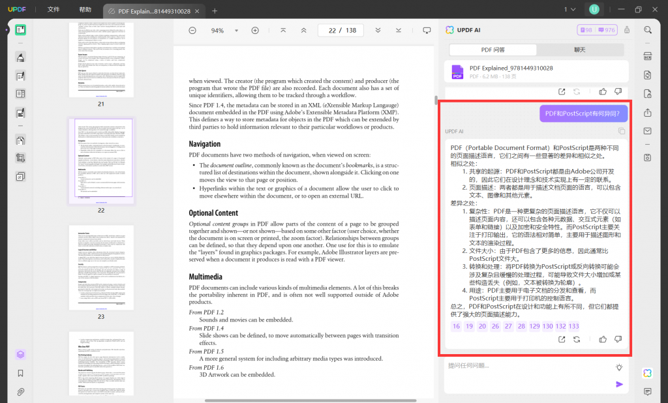Add a new tab
Screen dimensions: 668x403
pyautogui.click(x=215, y=11)
